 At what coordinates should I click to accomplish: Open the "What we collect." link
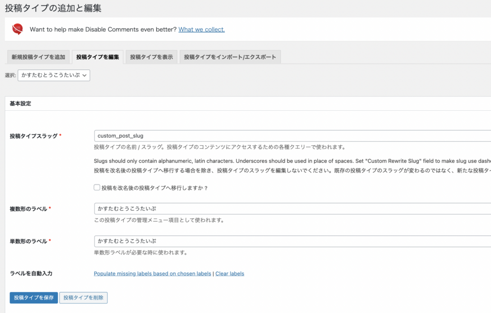click(x=201, y=29)
